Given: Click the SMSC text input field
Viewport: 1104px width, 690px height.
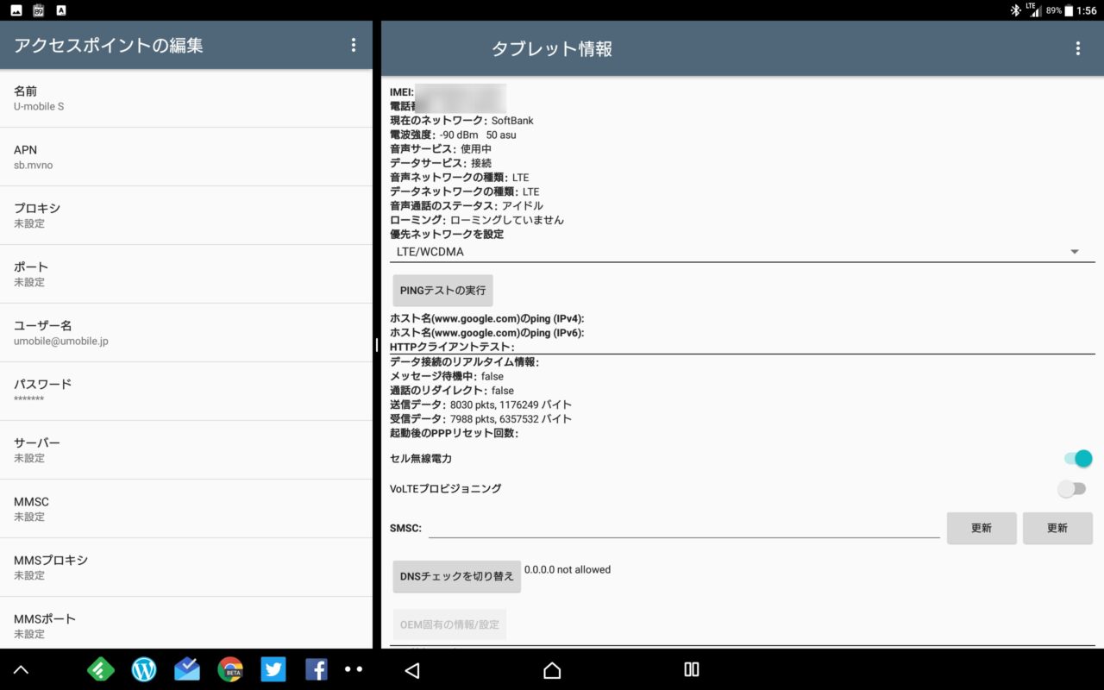Looking at the screenshot, I should tap(683, 528).
